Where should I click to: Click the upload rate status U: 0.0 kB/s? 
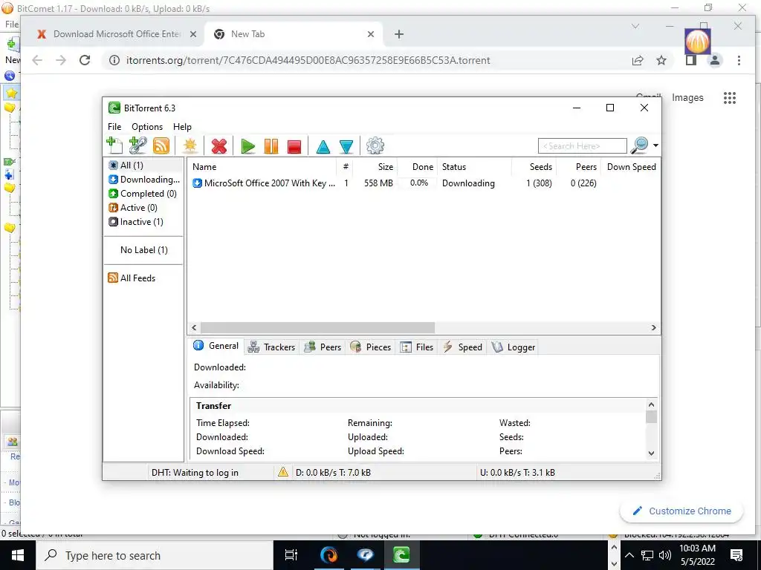(517, 473)
